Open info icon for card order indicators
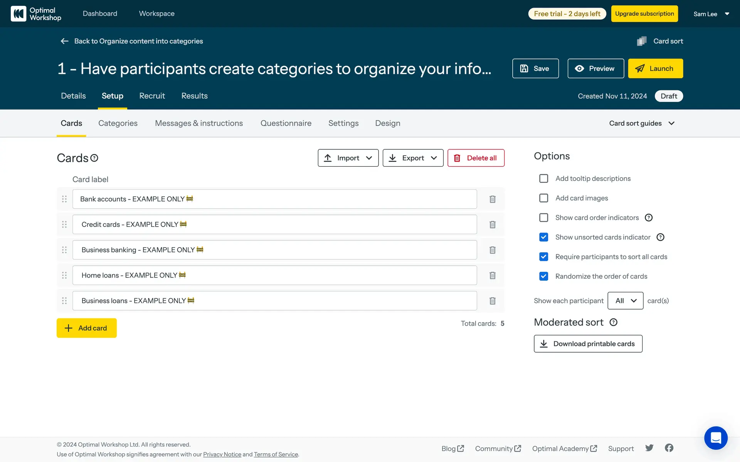Viewport: 740px width, 462px height. tap(649, 218)
